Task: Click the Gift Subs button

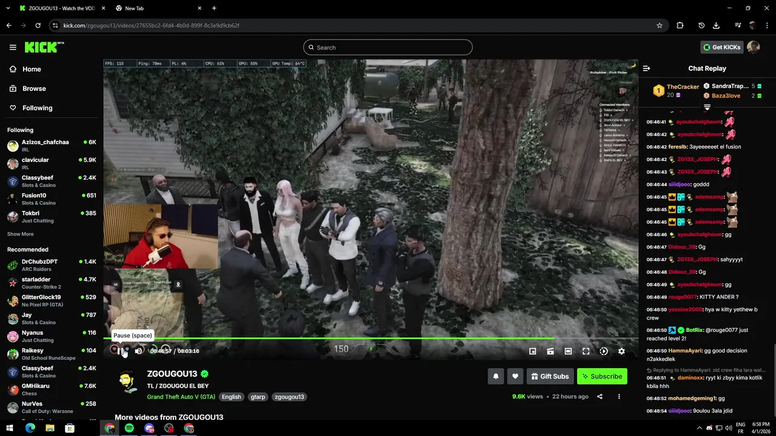Action: tap(550, 376)
